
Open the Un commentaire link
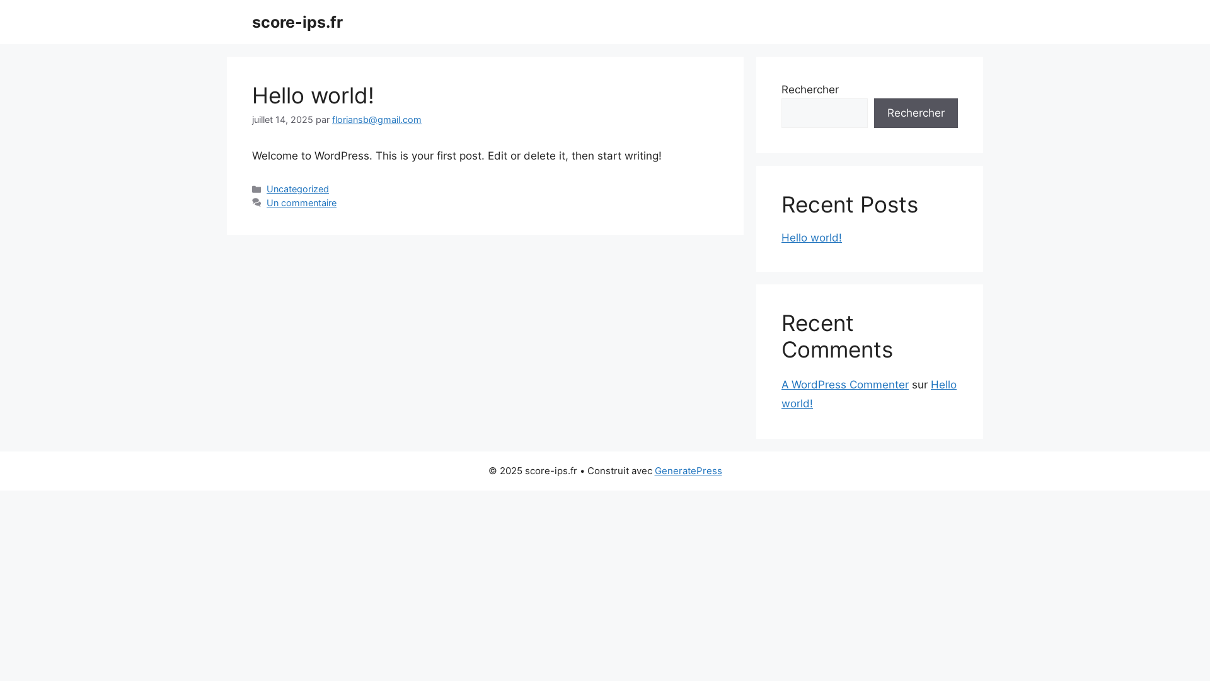point(301,203)
